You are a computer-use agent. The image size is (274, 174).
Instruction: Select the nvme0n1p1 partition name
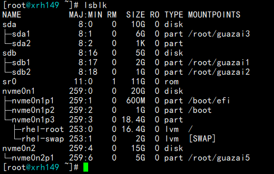coord(33,101)
